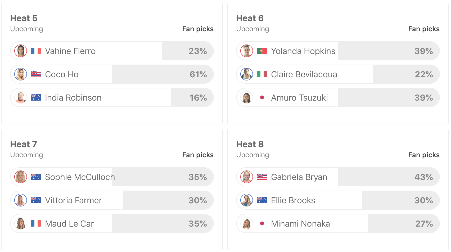Click the Hawaii flag beside Coco Ho
This screenshot has width=451, height=252.
tap(36, 74)
